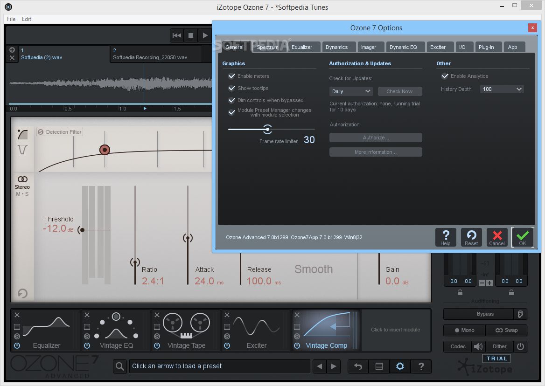This screenshot has width=545, height=386.
Task: Click the ear icon next to Bypass
Action: (520, 314)
